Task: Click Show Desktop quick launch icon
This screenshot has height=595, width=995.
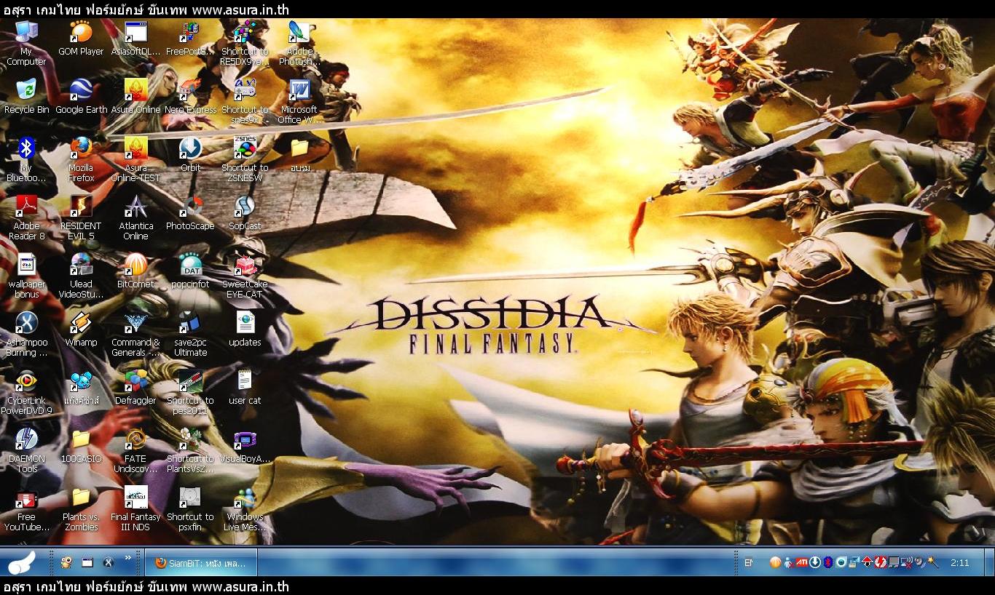Action: click(x=87, y=562)
